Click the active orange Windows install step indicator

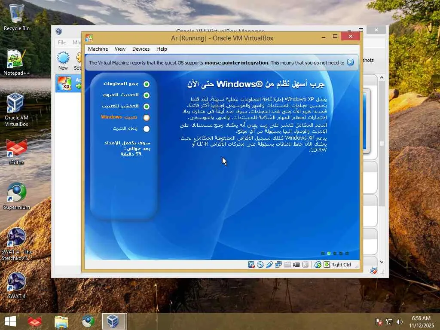click(x=147, y=118)
